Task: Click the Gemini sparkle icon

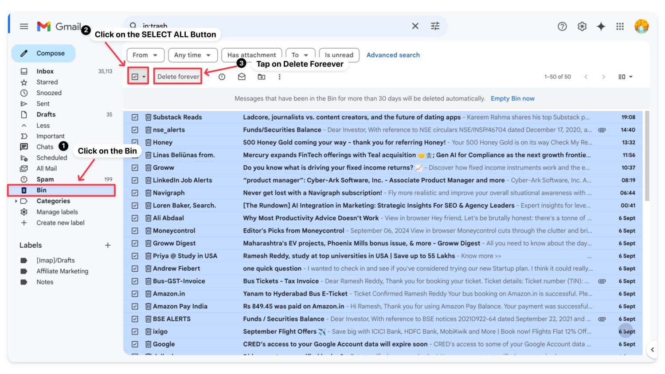Action: tap(601, 27)
